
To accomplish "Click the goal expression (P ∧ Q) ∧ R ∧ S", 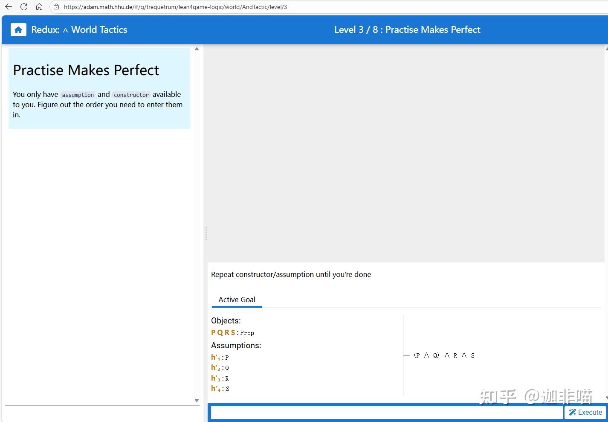I will click(x=444, y=355).
